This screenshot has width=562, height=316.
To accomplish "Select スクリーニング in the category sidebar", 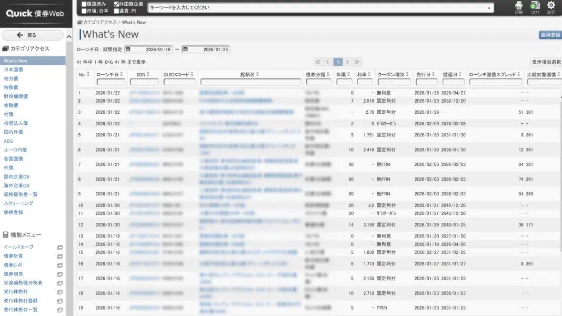I will point(18,203).
